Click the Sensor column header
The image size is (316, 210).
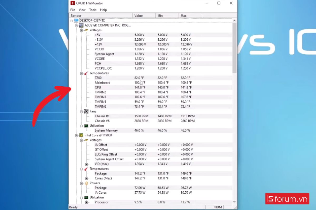(x=101, y=16)
